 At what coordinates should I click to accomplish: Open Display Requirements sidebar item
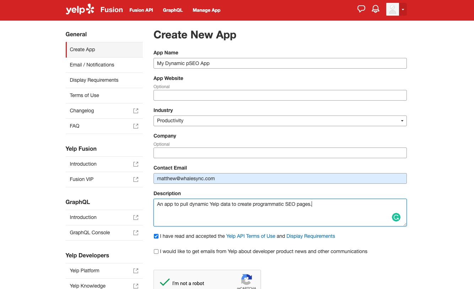(104, 80)
